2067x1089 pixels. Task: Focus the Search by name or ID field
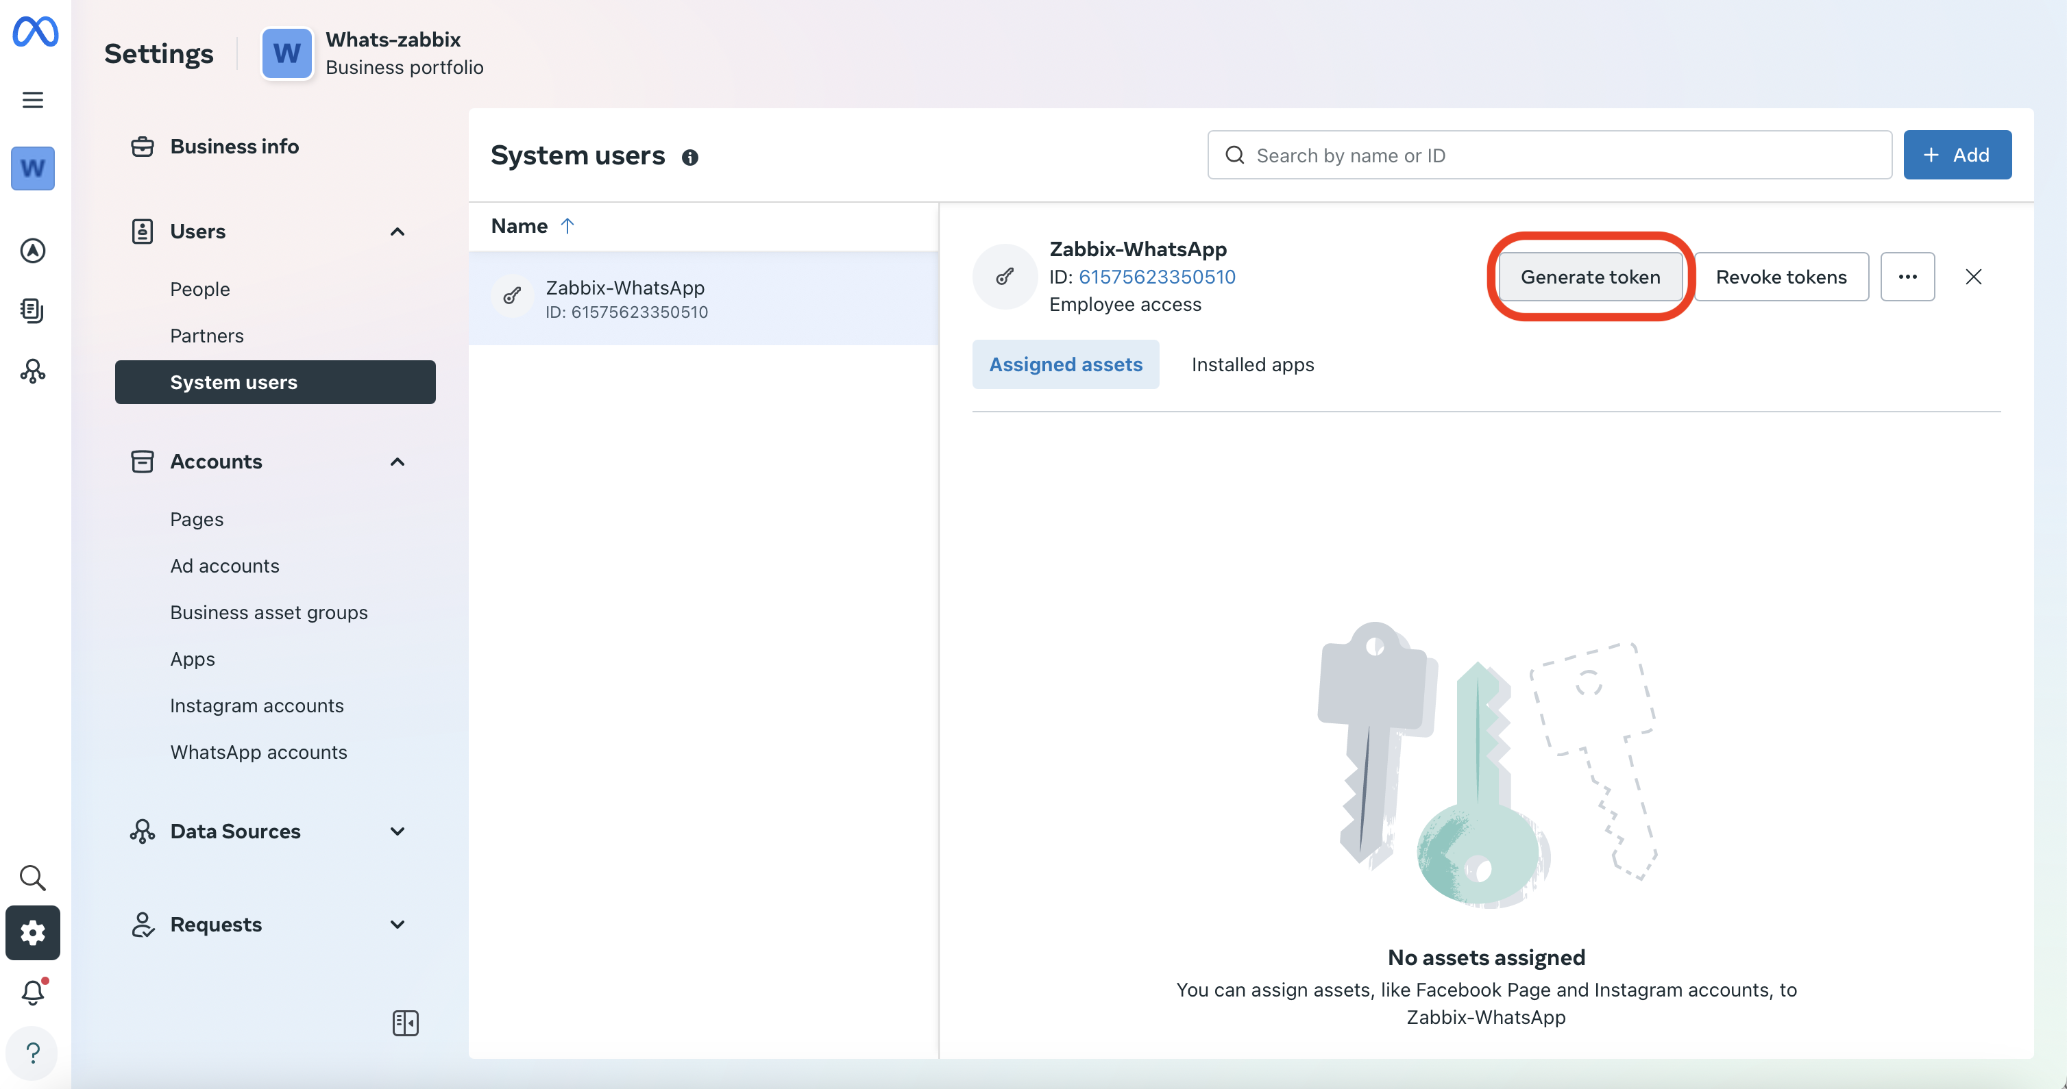point(1550,155)
